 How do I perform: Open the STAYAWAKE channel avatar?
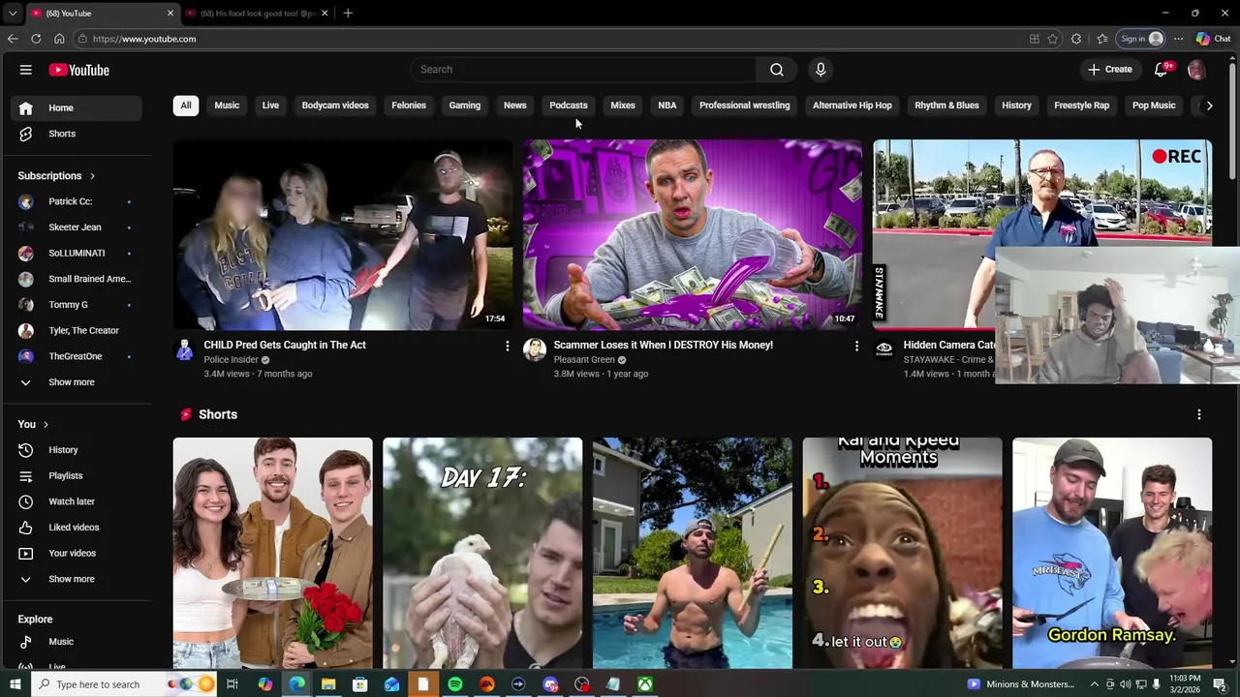[884, 349]
